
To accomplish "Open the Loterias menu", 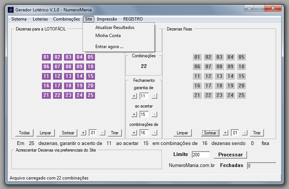I will pos(40,19).
